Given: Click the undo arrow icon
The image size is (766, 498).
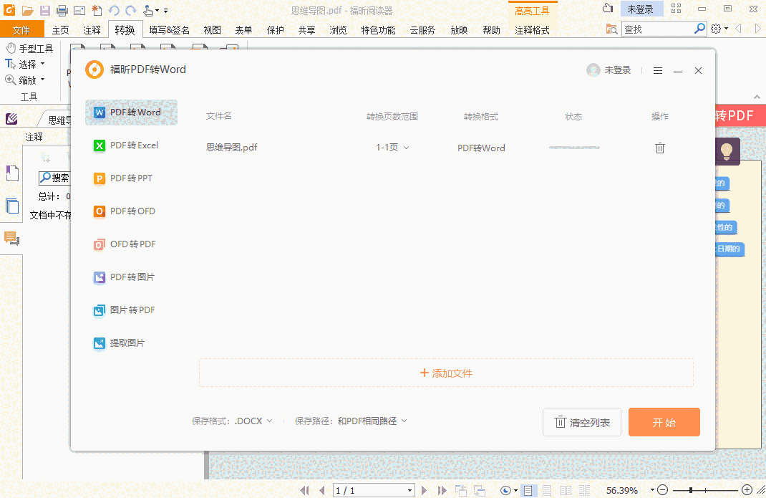Looking at the screenshot, I should point(114,10).
